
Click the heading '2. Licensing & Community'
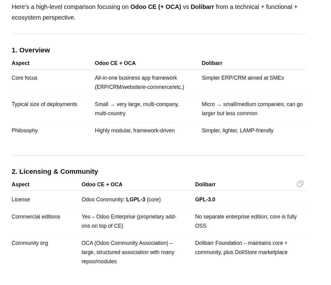pos(55,171)
